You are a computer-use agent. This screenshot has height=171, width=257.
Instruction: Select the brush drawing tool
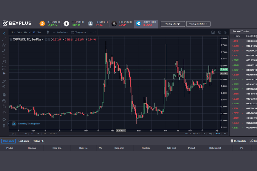[4, 50]
